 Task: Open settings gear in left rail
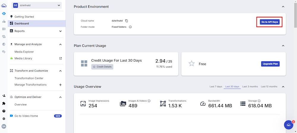tap(4, 119)
